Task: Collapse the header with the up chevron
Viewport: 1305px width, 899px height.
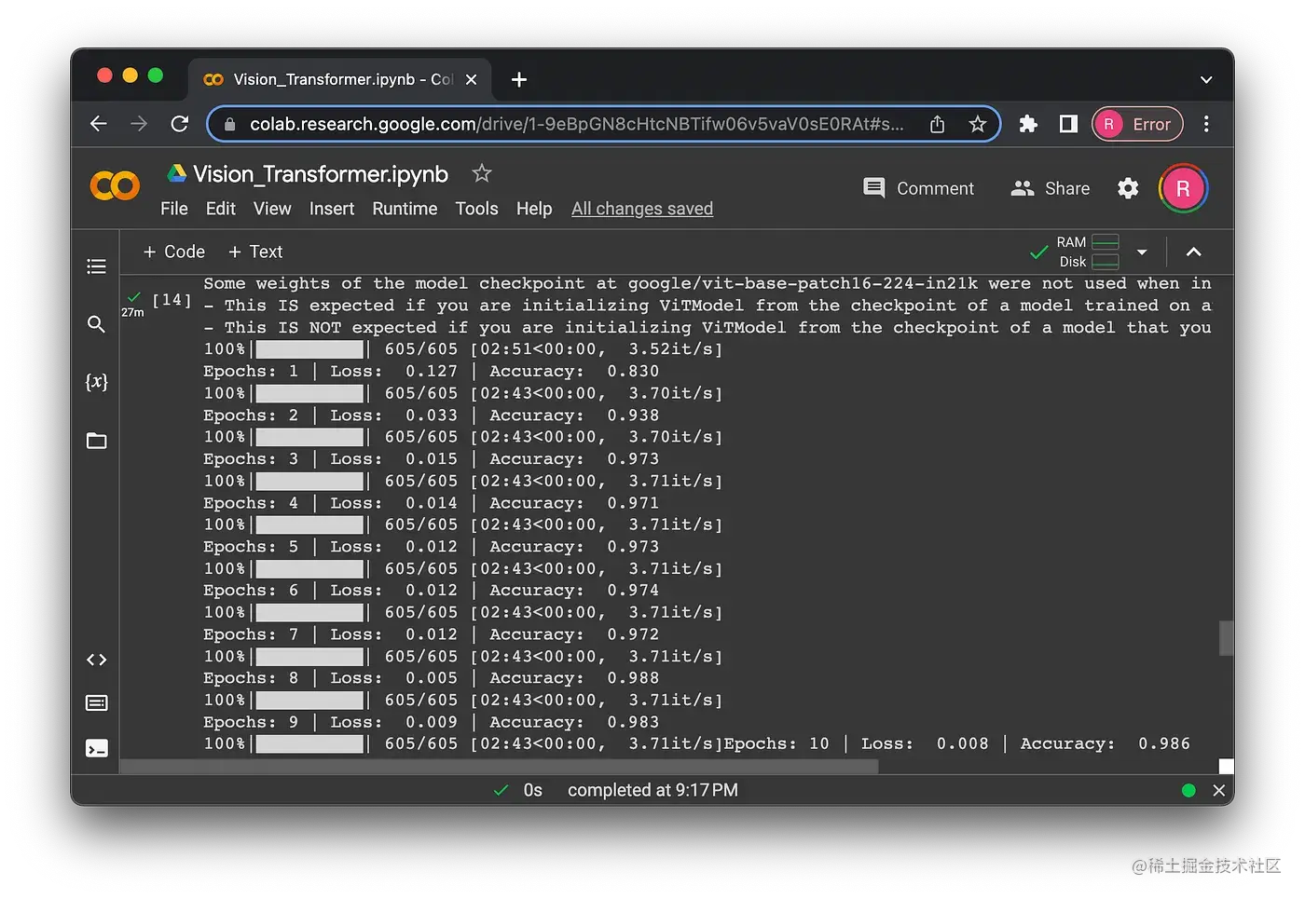Action: (1193, 252)
